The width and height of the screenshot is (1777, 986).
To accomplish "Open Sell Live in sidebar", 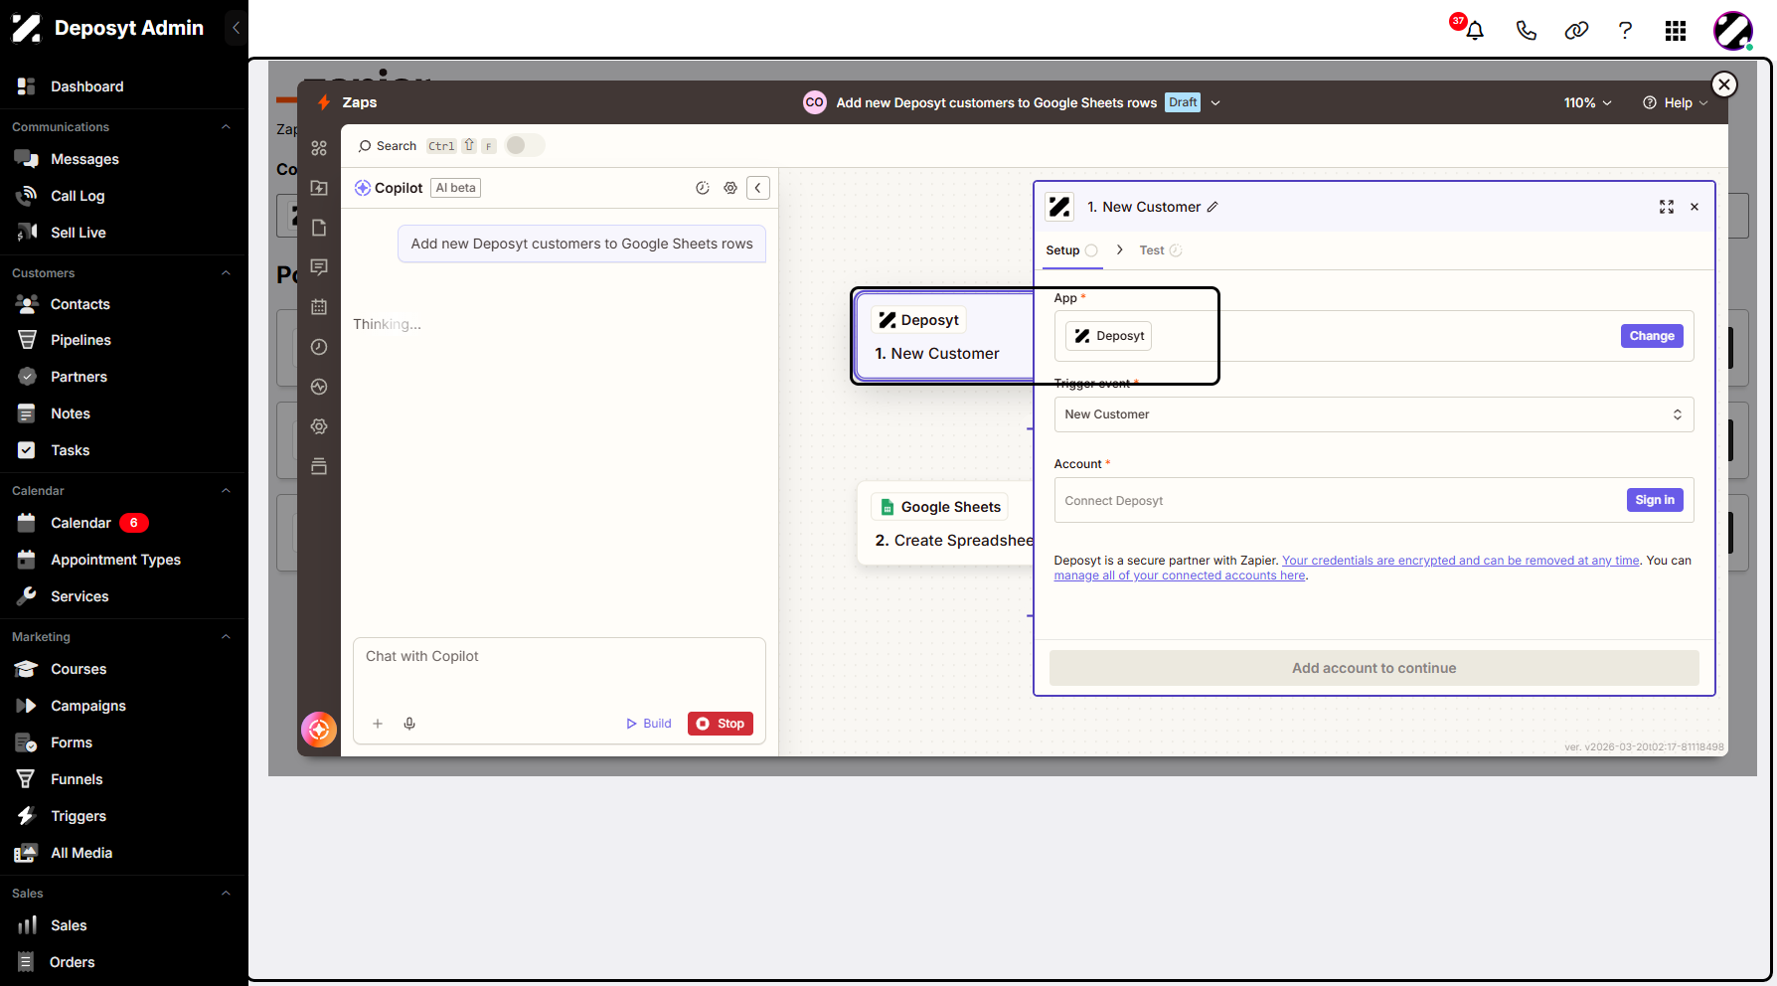I will [x=79, y=233].
